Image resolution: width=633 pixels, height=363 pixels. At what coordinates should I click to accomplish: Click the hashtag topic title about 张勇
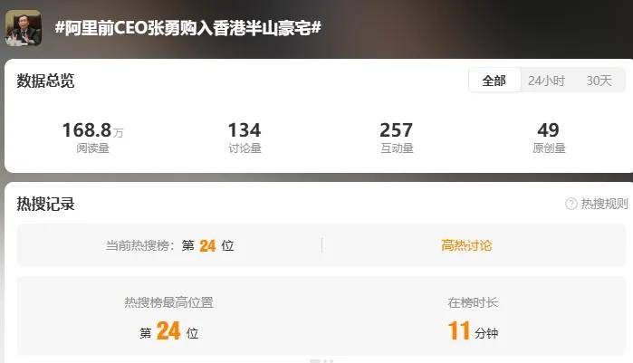coord(187,28)
